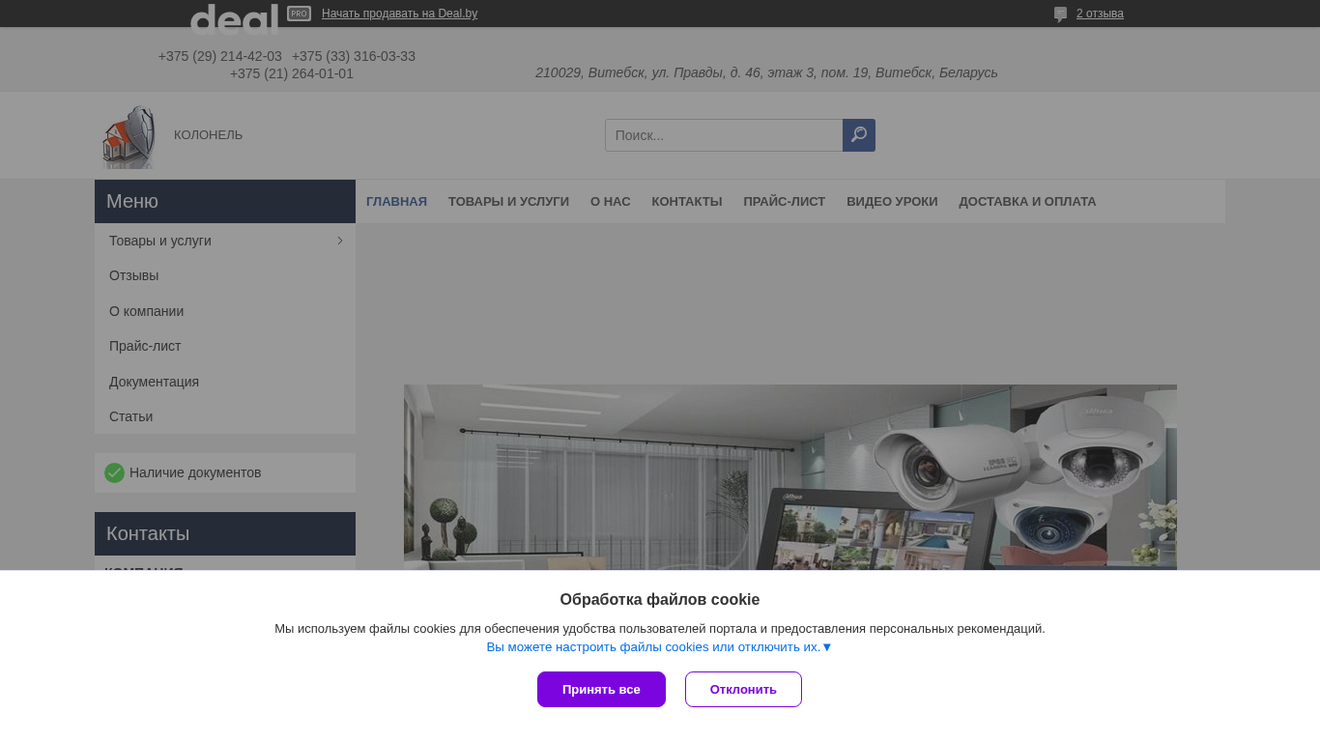Image resolution: width=1320 pixels, height=742 pixels.
Task: Open О компании in sidebar menu
Action: click(147, 311)
